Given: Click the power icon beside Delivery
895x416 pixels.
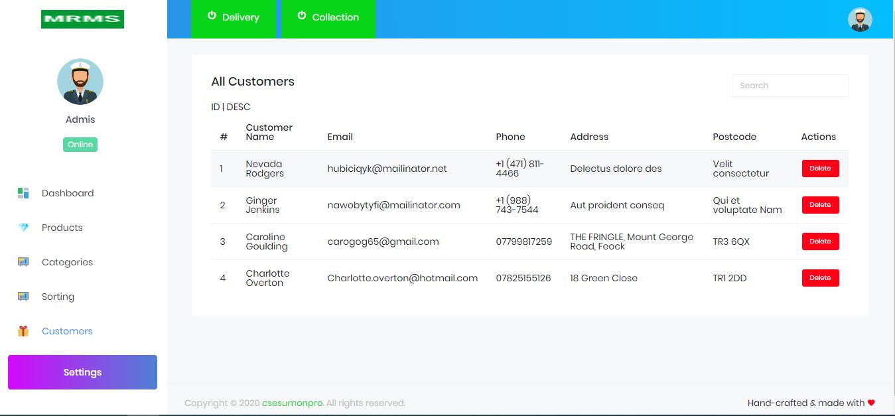Looking at the screenshot, I should click(x=212, y=15).
